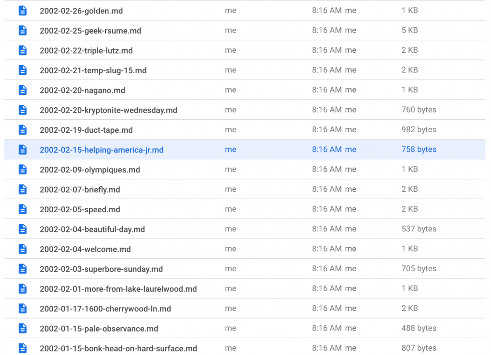Select the document icon for 2002-02-09-olympiques.md
Image resolution: width=491 pixels, height=355 pixels.
(x=23, y=170)
